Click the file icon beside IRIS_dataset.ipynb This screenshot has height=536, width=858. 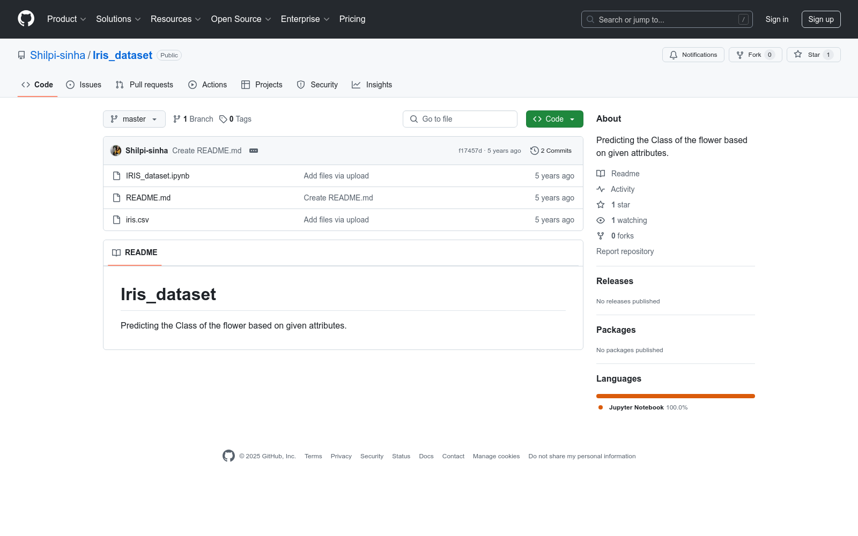(x=116, y=176)
